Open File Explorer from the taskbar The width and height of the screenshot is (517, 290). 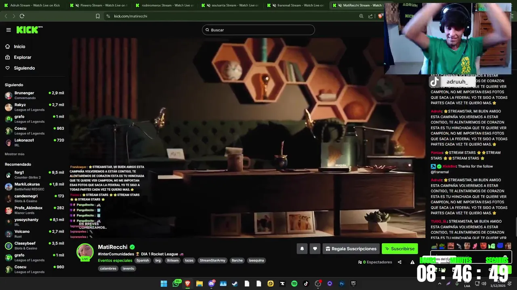200,284
